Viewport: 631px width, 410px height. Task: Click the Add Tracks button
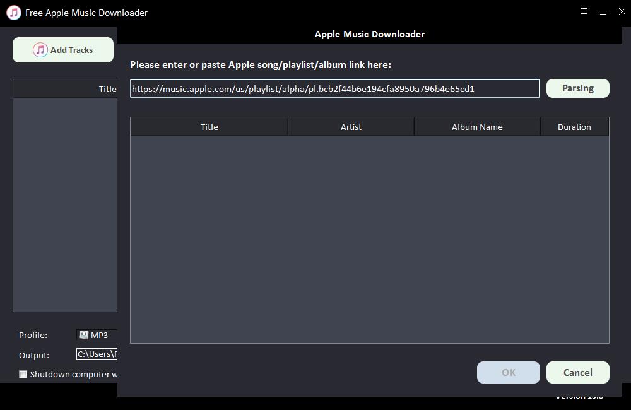pos(63,50)
